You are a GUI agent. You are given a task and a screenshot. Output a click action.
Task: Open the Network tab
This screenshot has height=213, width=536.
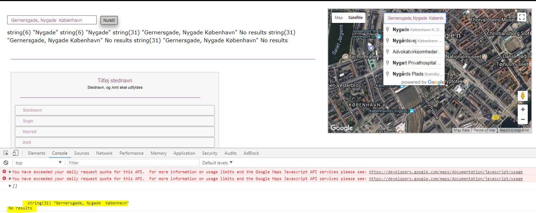coord(104,153)
